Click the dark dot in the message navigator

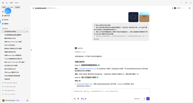tap(31, 50)
